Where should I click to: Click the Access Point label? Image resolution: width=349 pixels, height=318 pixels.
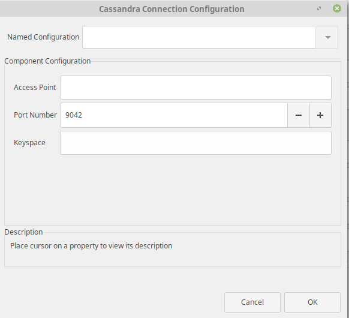[35, 87]
